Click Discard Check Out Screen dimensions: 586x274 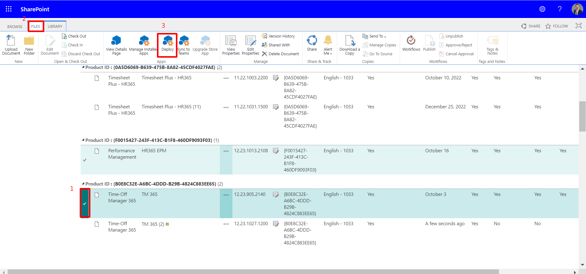[x=81, y=54]
